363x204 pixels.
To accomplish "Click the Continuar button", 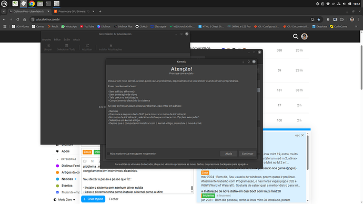I will (x=247, y=154).
